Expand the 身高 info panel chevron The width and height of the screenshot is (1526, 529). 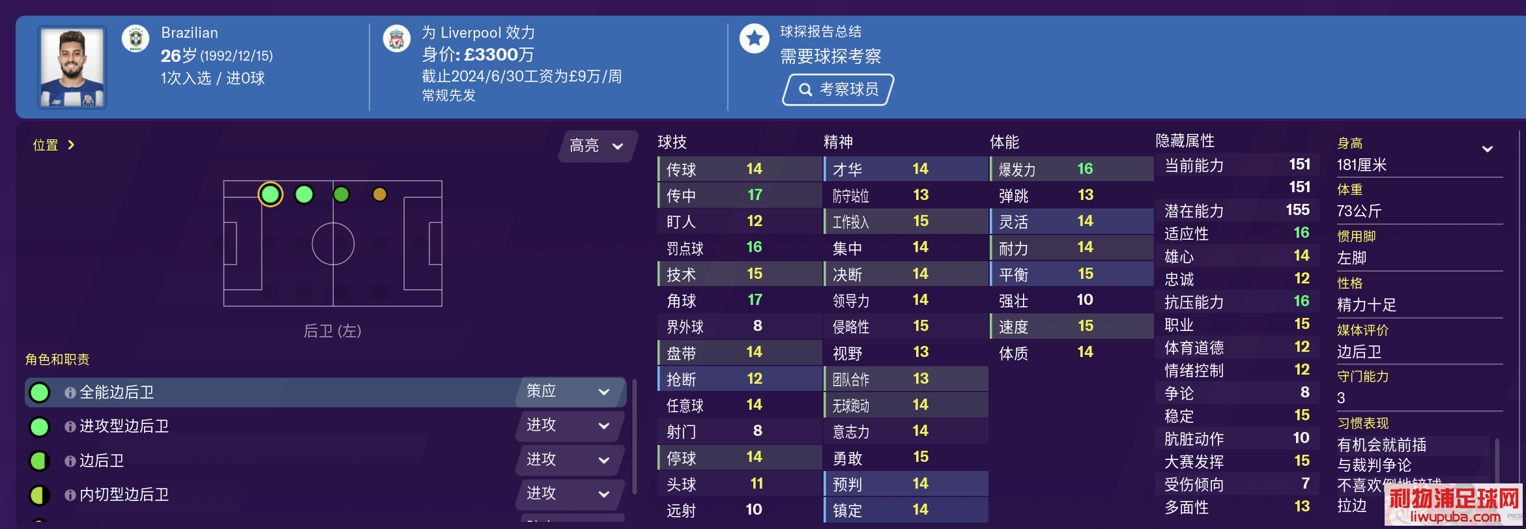(1488, 149)
